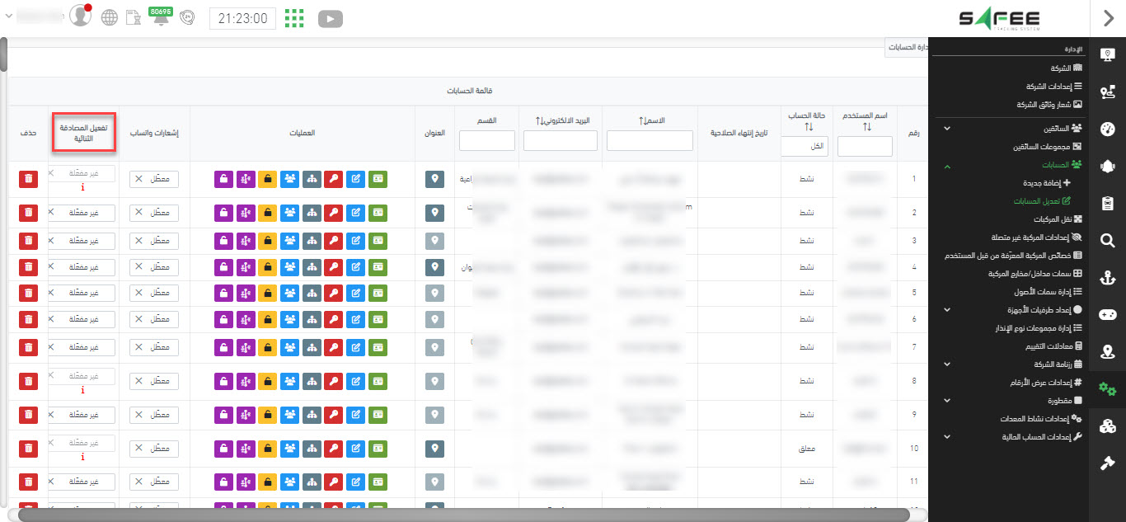This screenshot has height=522, width=1126.
Task: Clear row 2 two-factor authentication status
Action: (51, 212)
